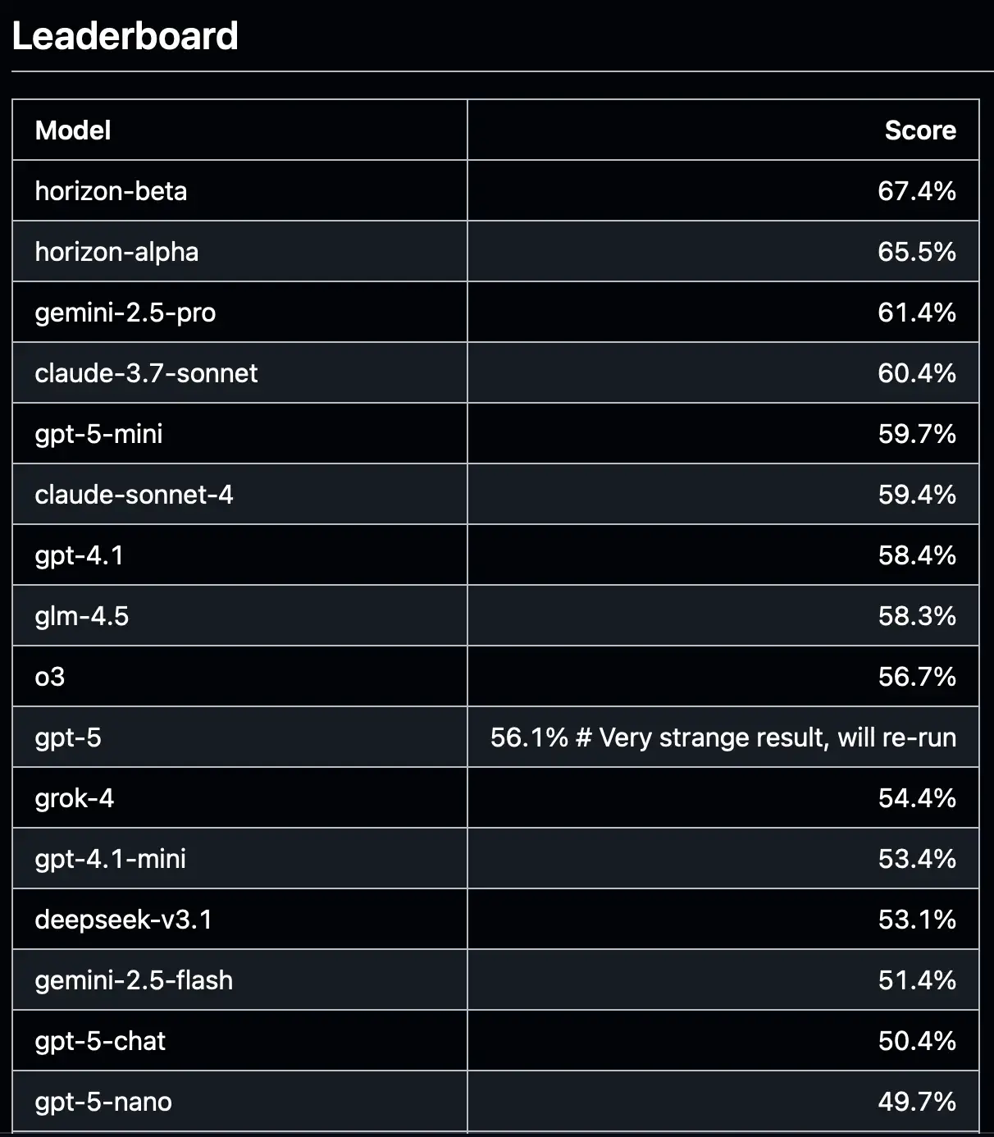Click the Model column header
Screen dimensions: 994x1137
click(73, 130)
